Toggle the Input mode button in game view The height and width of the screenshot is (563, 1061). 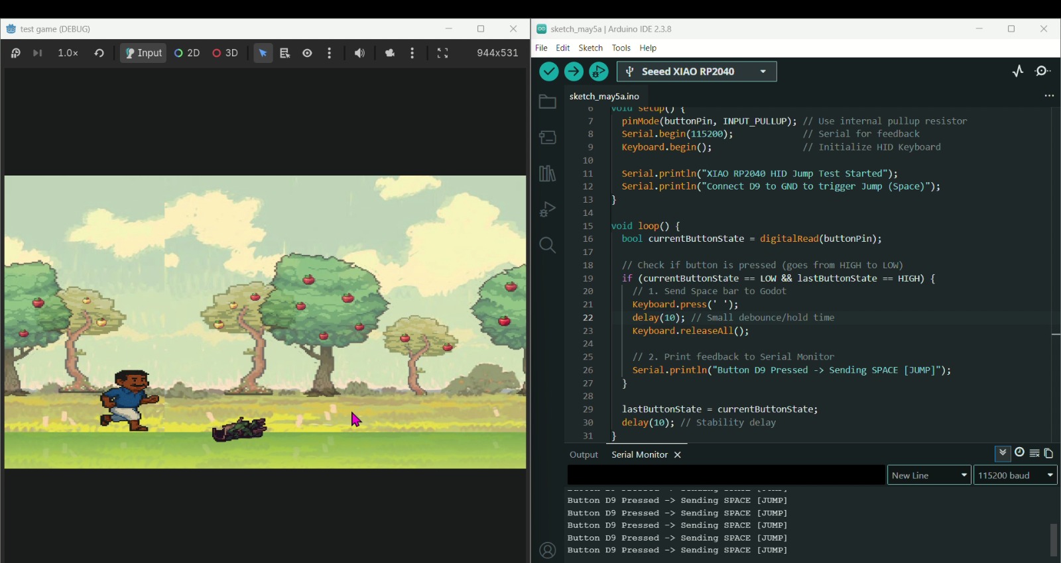(x=143, y=53)
